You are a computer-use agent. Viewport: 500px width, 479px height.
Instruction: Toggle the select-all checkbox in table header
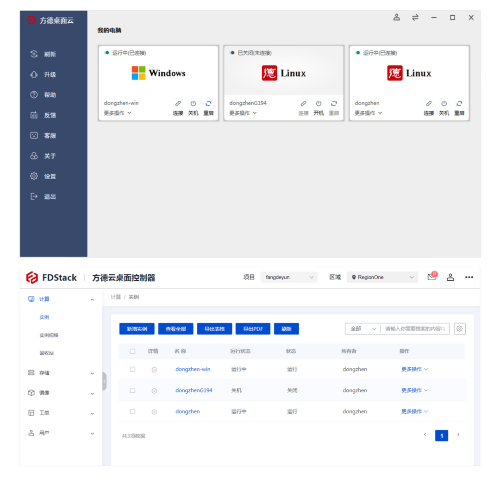(132, 351)
